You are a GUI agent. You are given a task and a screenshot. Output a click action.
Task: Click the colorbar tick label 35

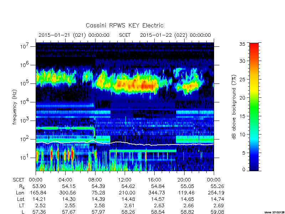coord(242,44)
